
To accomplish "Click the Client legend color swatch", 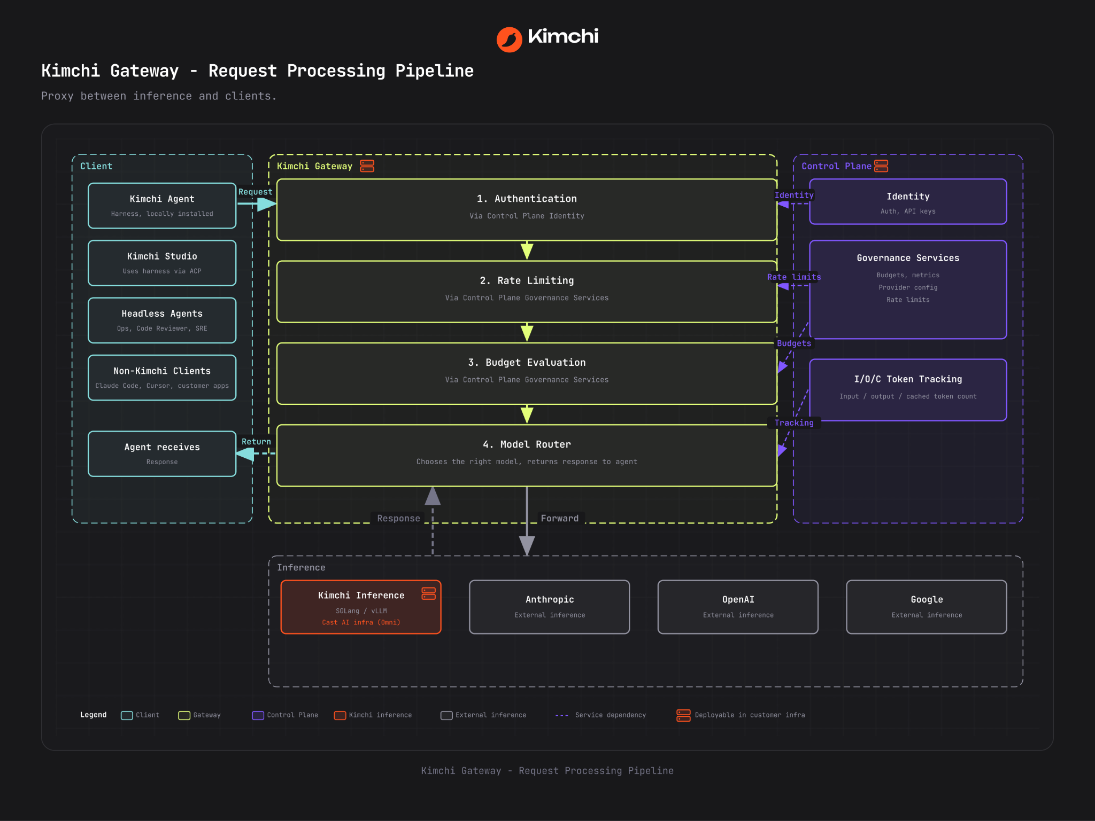I will (127, 715).
